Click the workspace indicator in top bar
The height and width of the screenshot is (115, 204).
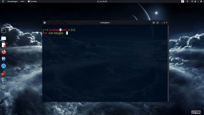tap(183, 1)
